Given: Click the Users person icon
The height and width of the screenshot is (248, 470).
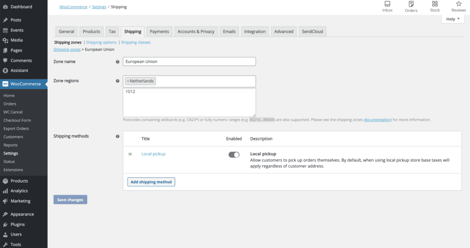Looking at the screenshot, I should pos(6,234).
